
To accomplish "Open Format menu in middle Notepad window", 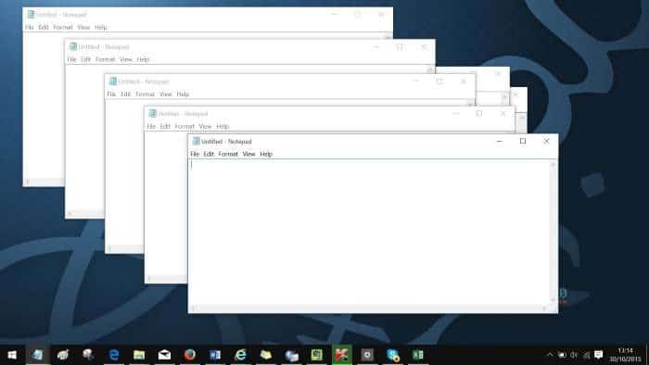I will pyautogui.click(x=145, y=94).
